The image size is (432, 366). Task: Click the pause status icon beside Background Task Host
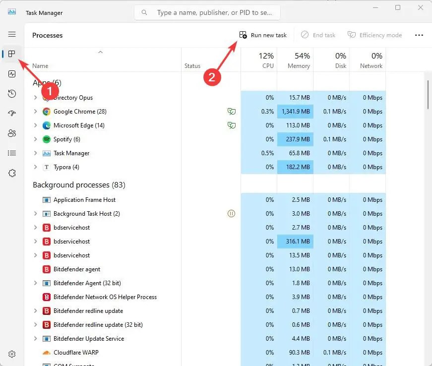[x=231, y=213]
